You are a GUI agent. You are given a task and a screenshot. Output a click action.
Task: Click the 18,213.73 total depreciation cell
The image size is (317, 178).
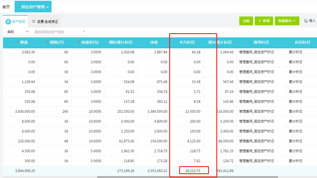pos(193,171)
